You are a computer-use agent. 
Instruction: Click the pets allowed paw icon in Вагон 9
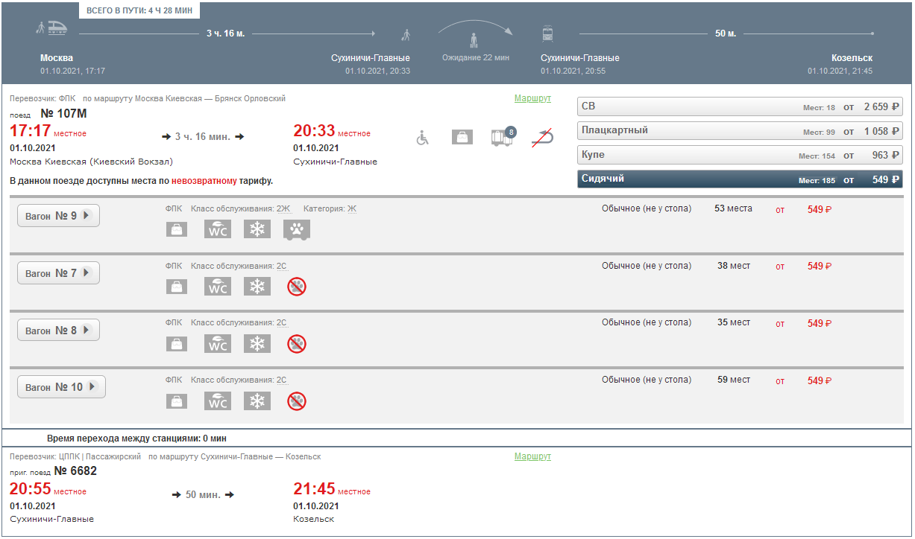(x=297, y=229)
